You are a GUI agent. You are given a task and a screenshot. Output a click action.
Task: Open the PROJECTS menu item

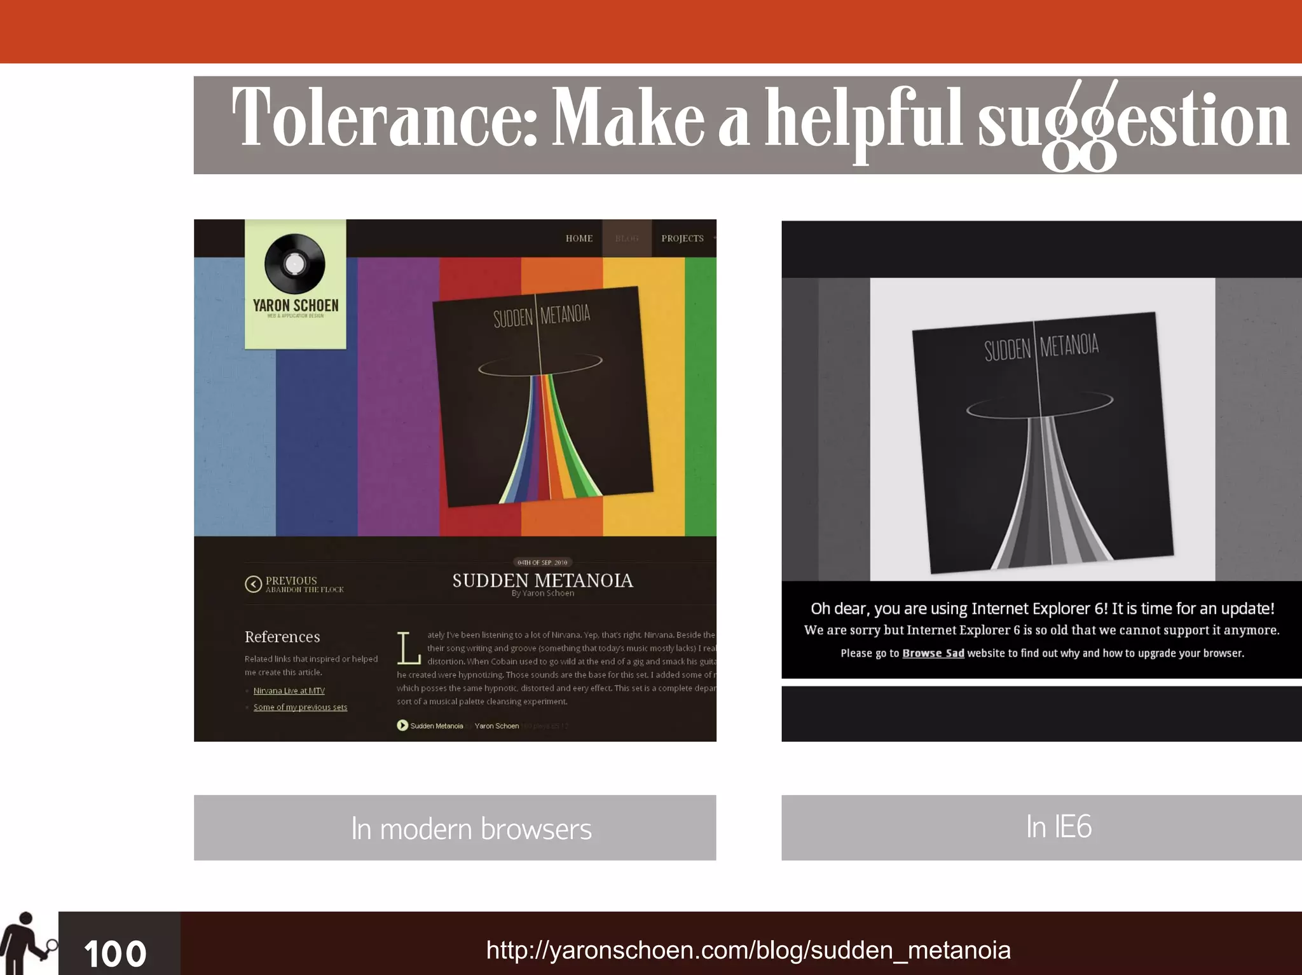pos(682,238)
